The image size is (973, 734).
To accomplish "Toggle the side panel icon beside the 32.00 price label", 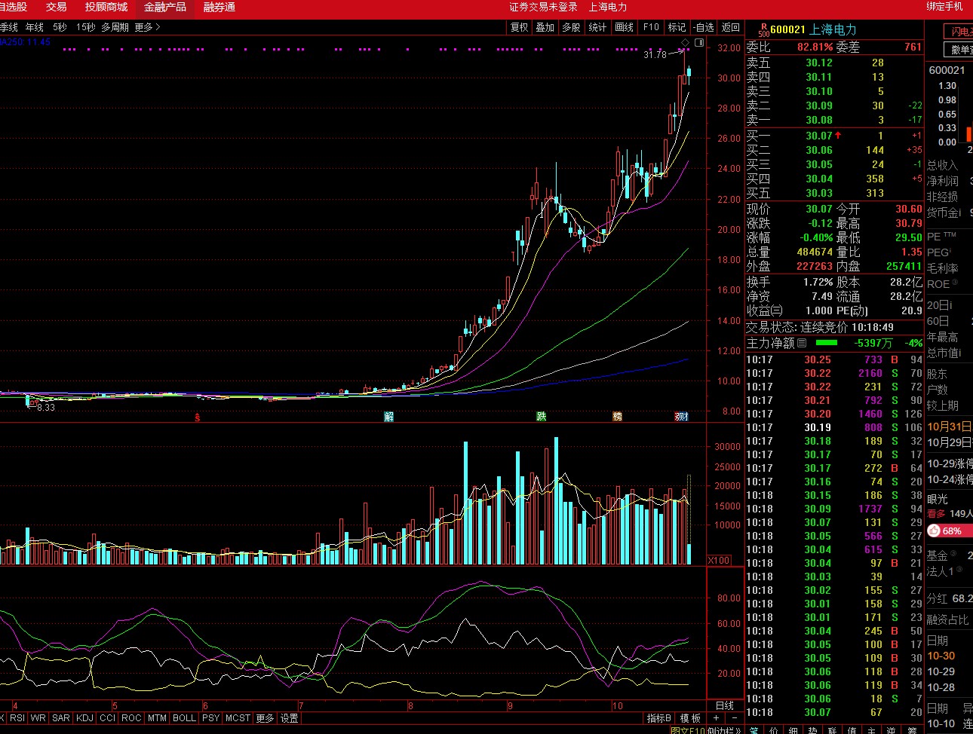I will tap(699, 42).
